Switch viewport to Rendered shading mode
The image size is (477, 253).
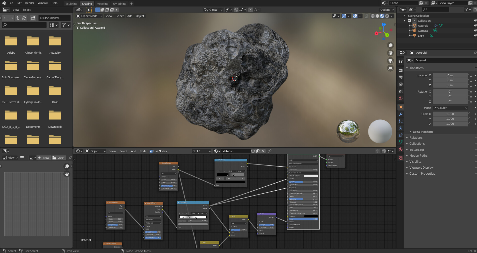click(387, 16)
